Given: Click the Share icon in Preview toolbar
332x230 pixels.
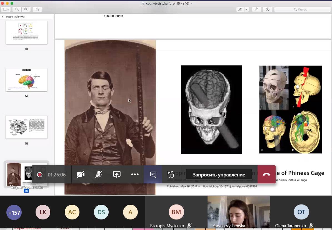Looking at the screenshot, I should click(x=37, y=9).
